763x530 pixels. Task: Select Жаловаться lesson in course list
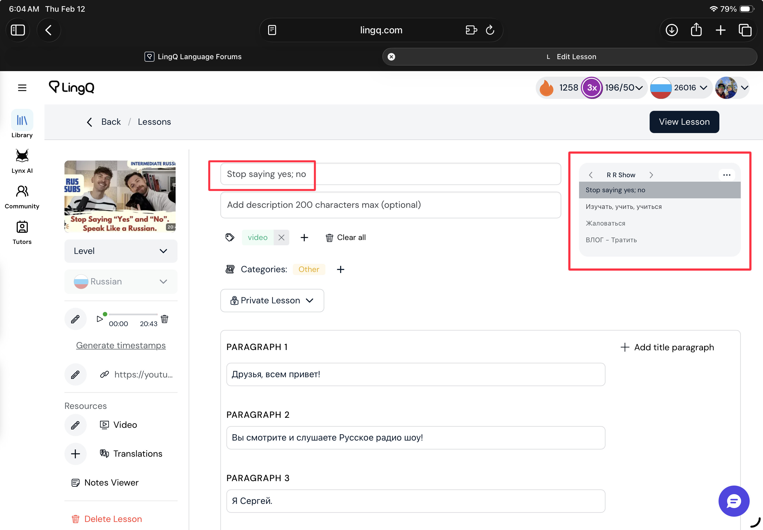click(x=605, y=224)
